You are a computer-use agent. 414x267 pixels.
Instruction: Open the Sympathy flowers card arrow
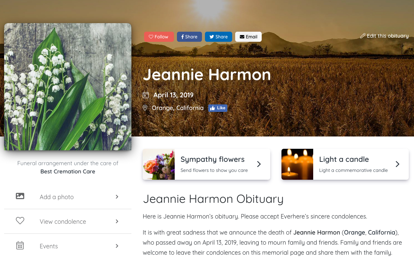(259, 164)
